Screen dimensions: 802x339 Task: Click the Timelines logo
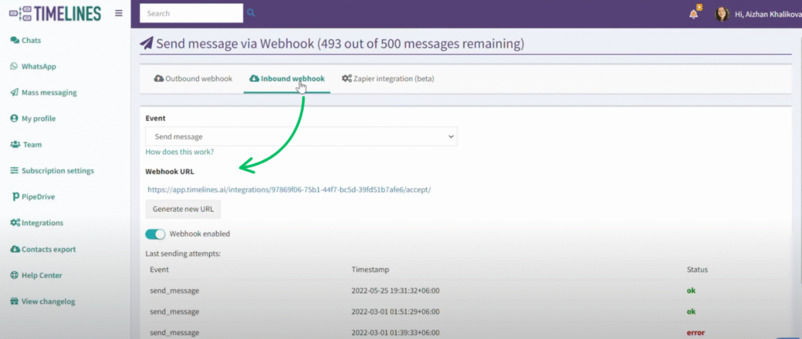pyautogui.click(x=55, y=13)
